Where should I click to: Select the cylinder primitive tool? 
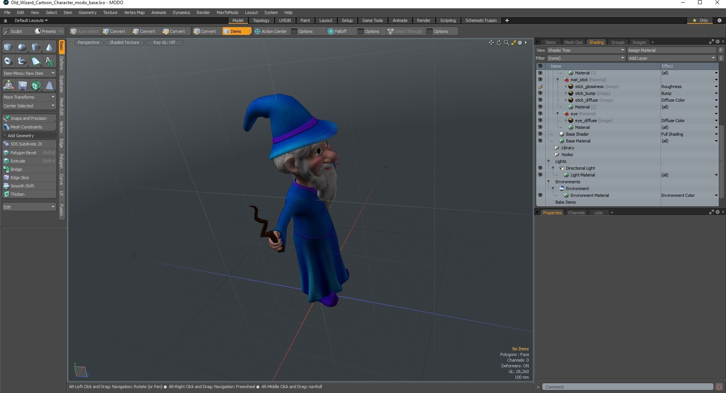point(36,47)
